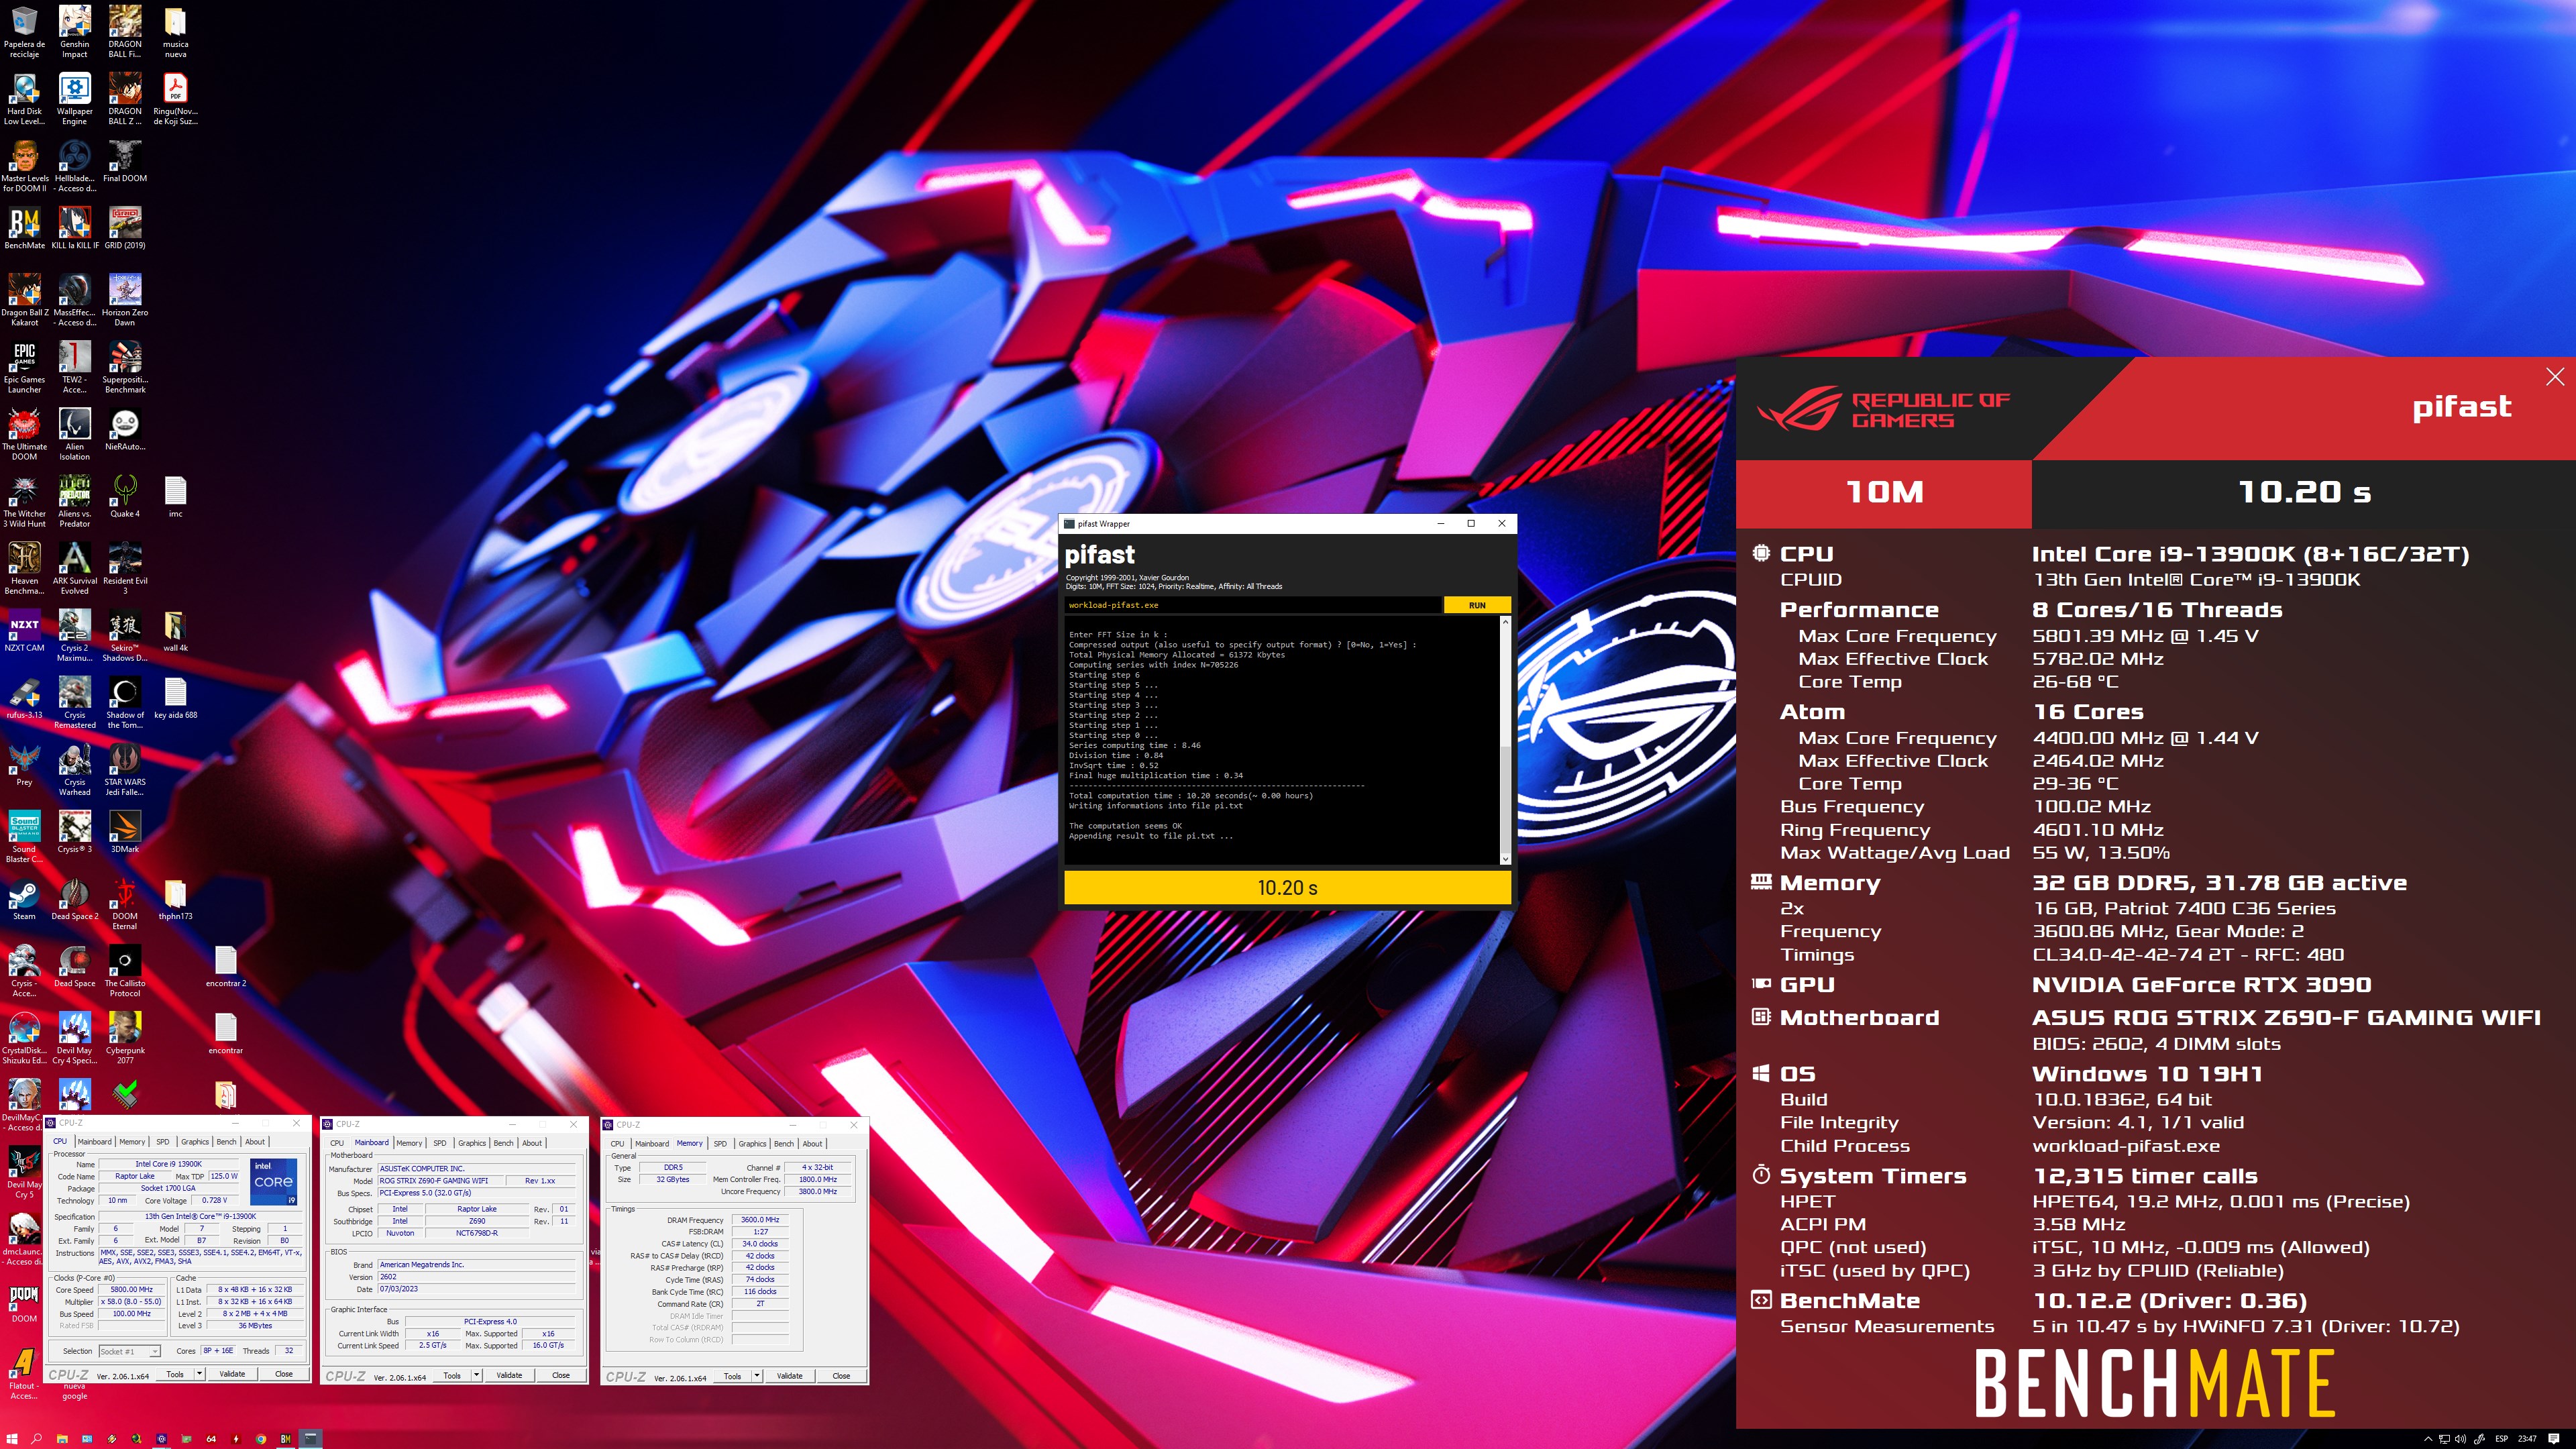This screenshot has height=1449, width=2576.
Task: Open the notification center icon
Action: click(x=2553, y=1439)
